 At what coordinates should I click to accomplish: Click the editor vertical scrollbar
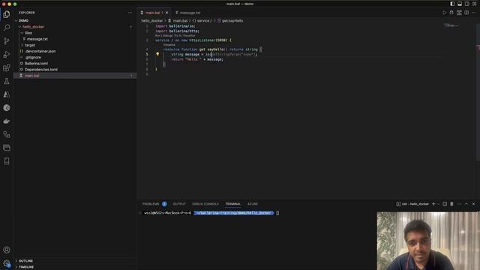click(x=478, y=91)
